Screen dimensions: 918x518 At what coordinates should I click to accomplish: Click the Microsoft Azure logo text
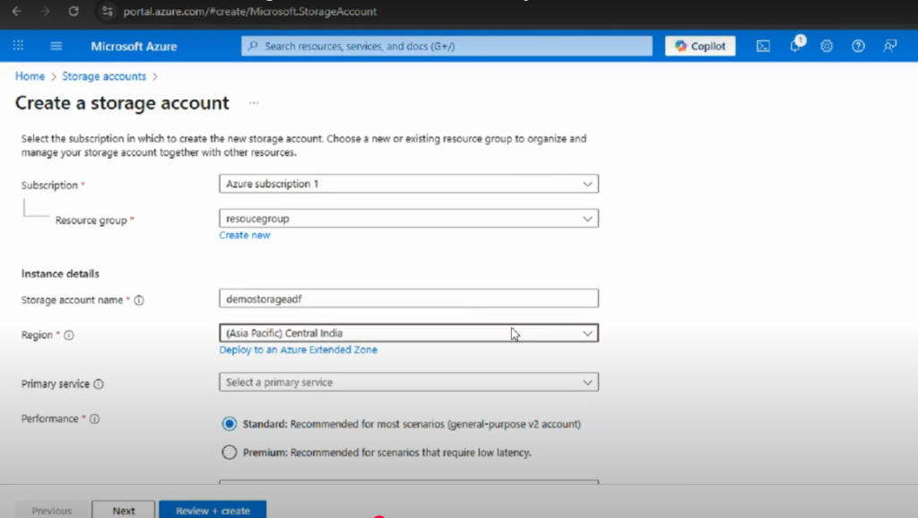tap(134, 47)
